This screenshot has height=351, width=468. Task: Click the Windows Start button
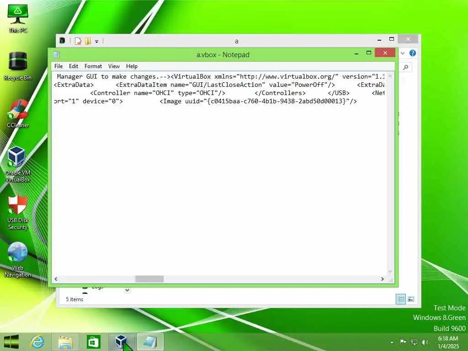(x=11, y=342)
